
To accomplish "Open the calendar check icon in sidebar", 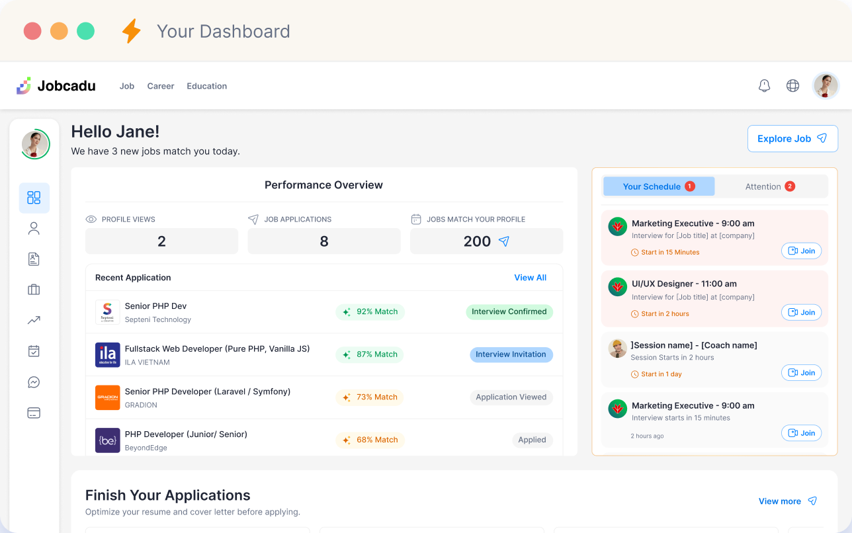I will [34, 351].
